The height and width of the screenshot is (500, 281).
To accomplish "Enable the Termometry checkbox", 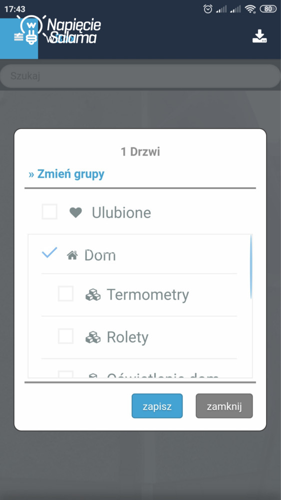I will (65, 293).
